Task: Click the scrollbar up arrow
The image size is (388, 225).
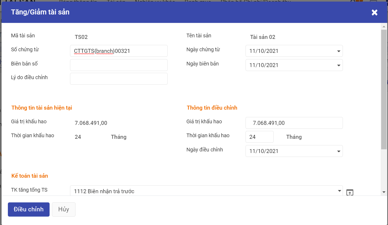Action: coord(384,27)
